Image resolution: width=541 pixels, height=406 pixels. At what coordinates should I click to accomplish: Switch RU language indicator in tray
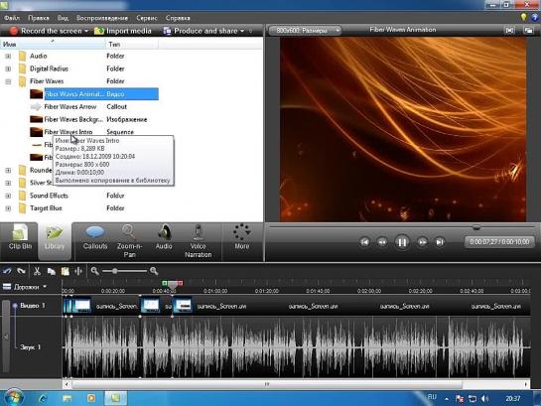[x=432, y=397]
